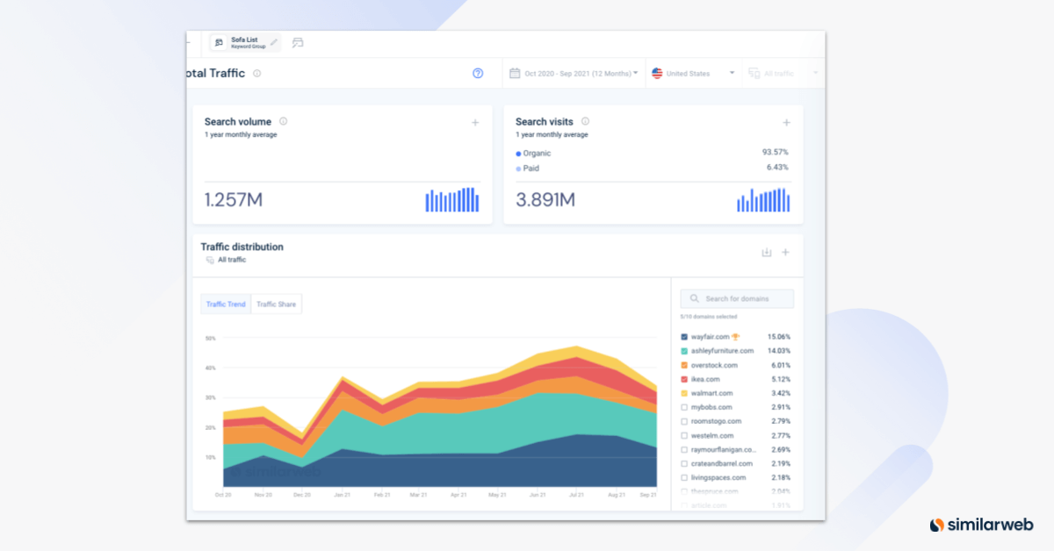Click the plus button on Search volume card

pos(475,123)
